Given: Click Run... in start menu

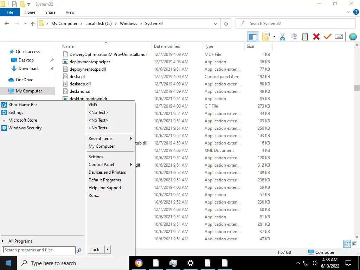Looking at the screenshot, I should 94,195.
